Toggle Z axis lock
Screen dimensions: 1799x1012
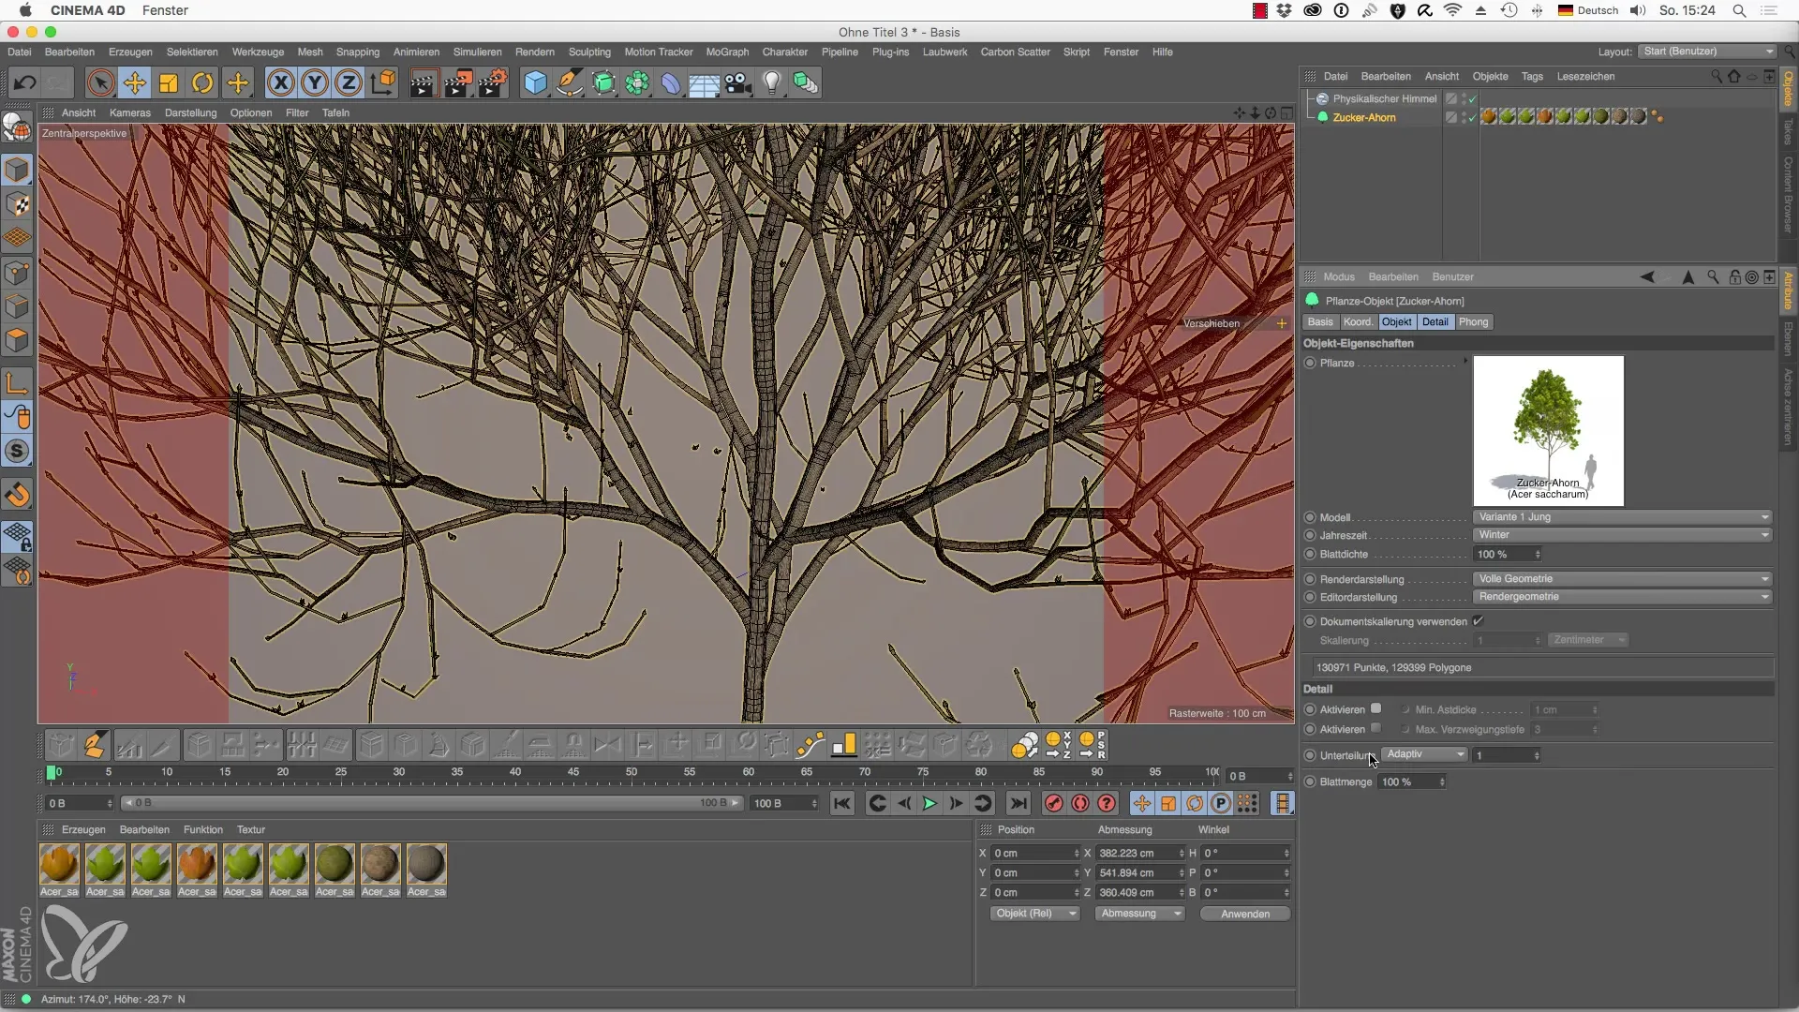click(x=349, y=82)
